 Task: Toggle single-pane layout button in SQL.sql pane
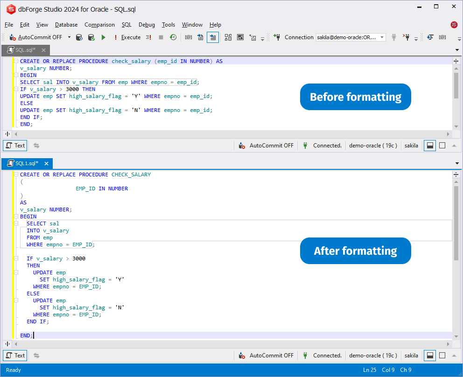pyautogui.click(x=442, y=146)
